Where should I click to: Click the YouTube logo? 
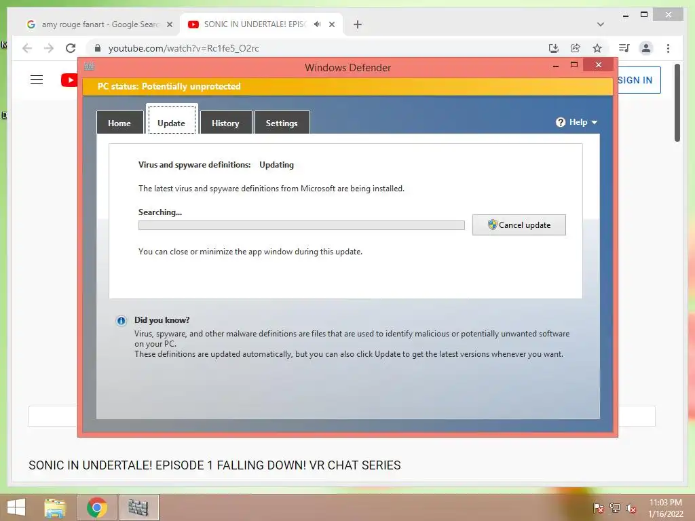click(69, 80)
